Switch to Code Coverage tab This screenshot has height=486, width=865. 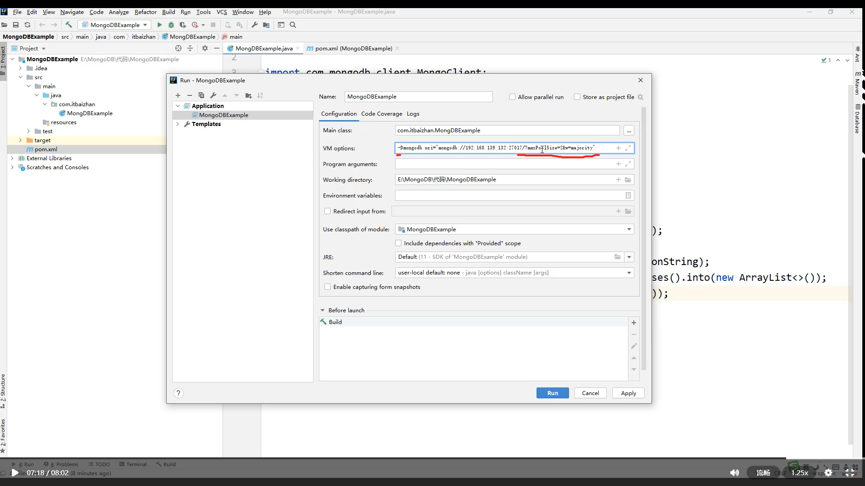pyautogui.click(x=382, y=114)
